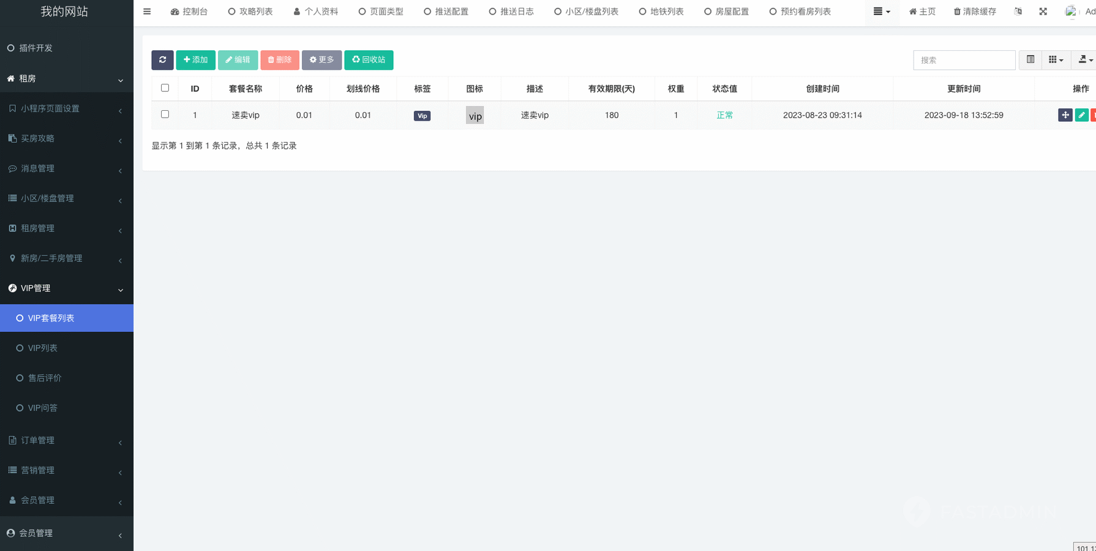Check the select-all header checkbox

pyautogui.click(x=165, y=88)
